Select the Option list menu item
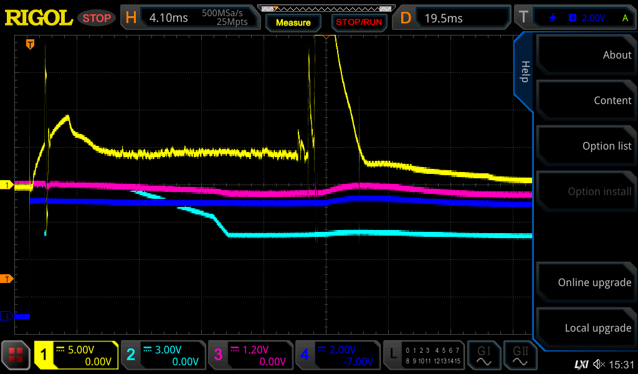 click(586, 146)
